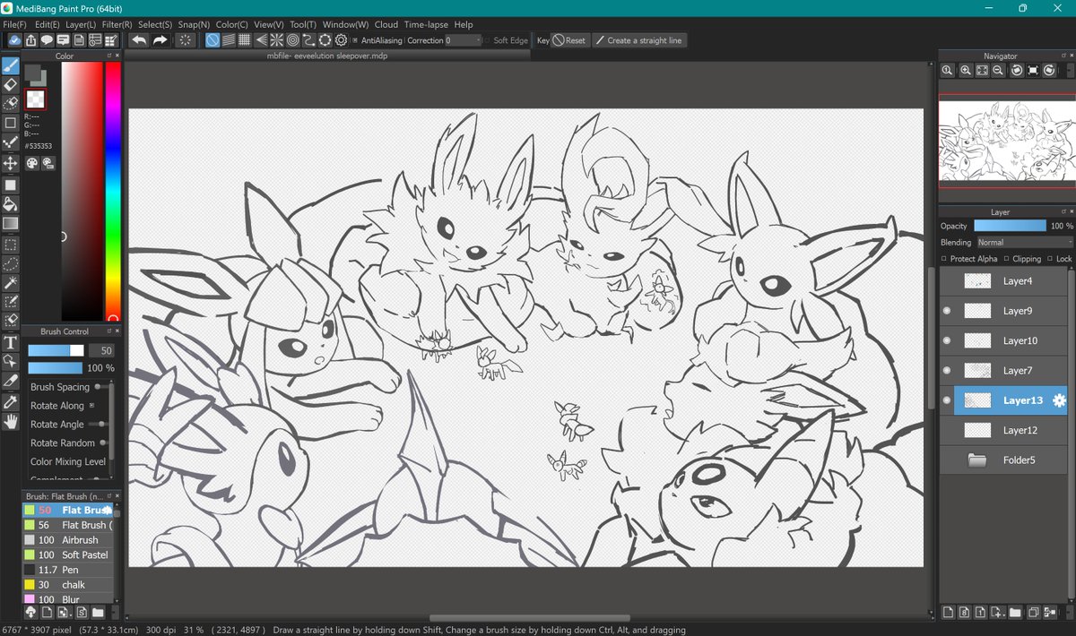Click the Undo arrow
This screenshot has height=636, width=1076.
tap(139, 40)
